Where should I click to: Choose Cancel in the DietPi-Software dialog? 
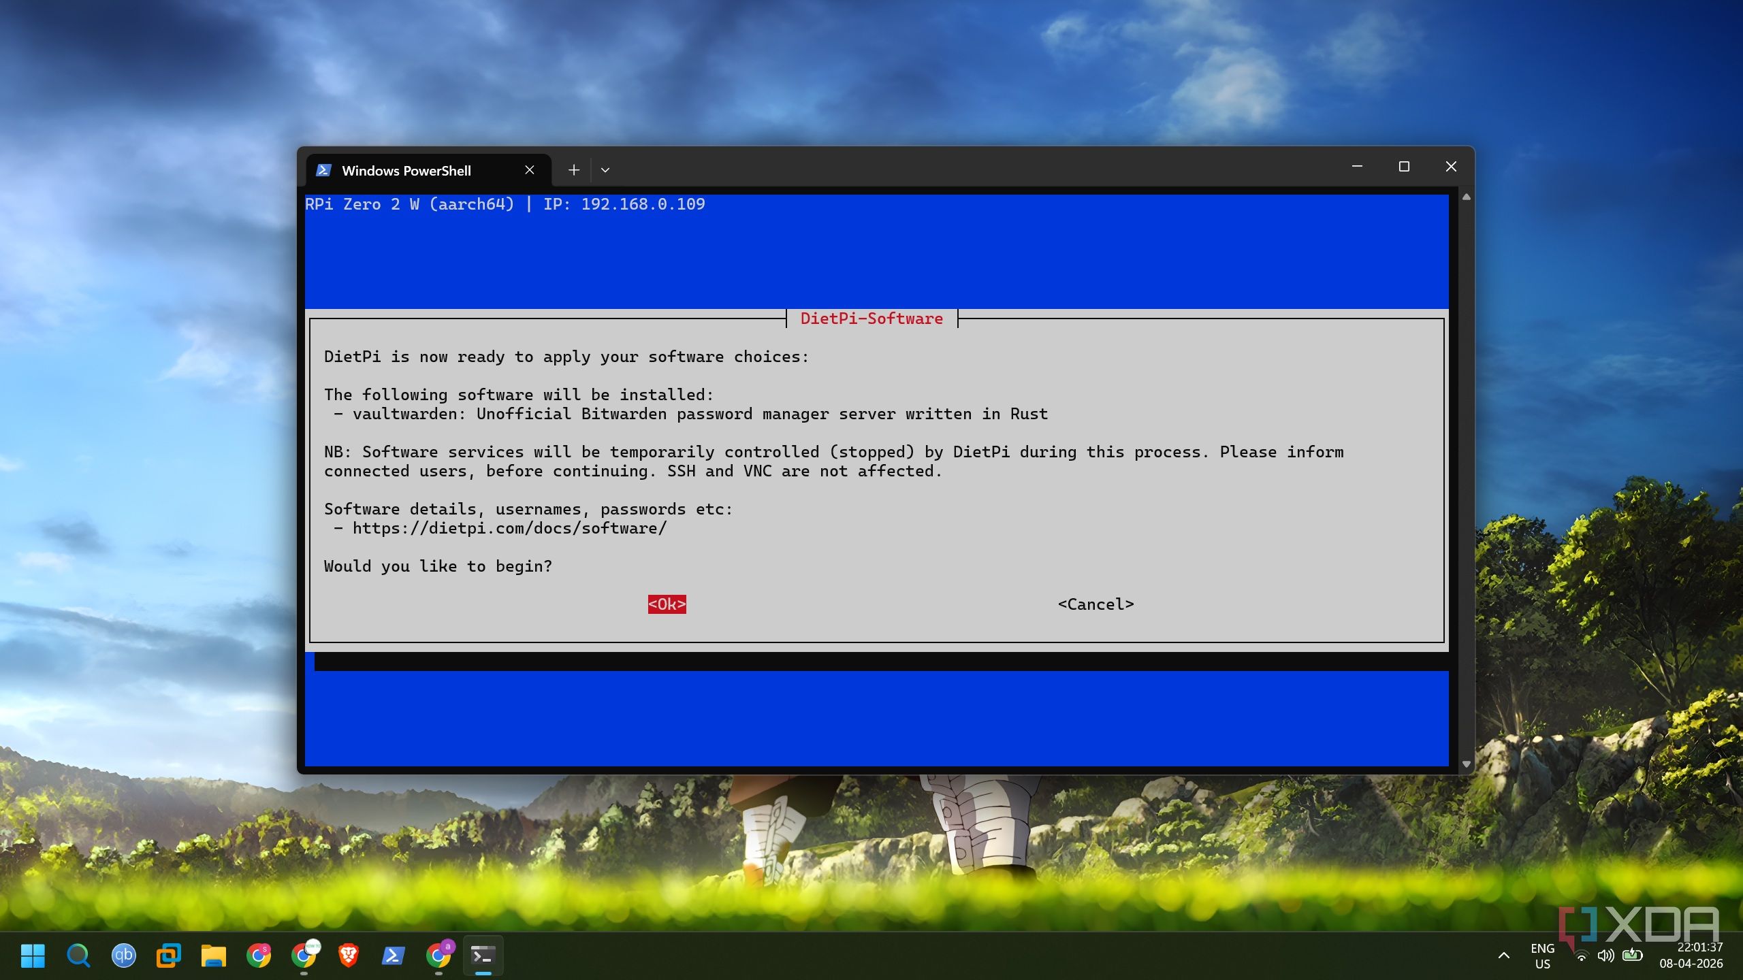pyautogui.click(x=1096, y=604)
